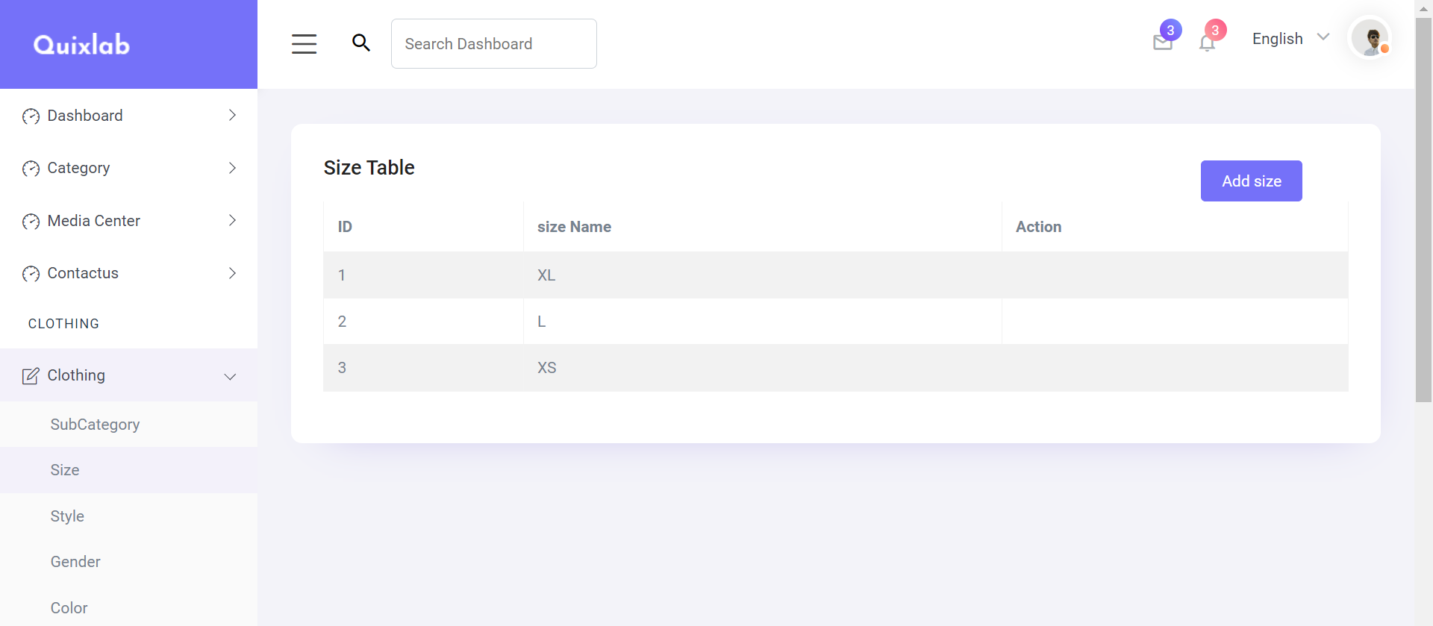Click the user profile avatar
Screen dimensions: 1433x626
pyautogui.click(x=1370, y=38)
